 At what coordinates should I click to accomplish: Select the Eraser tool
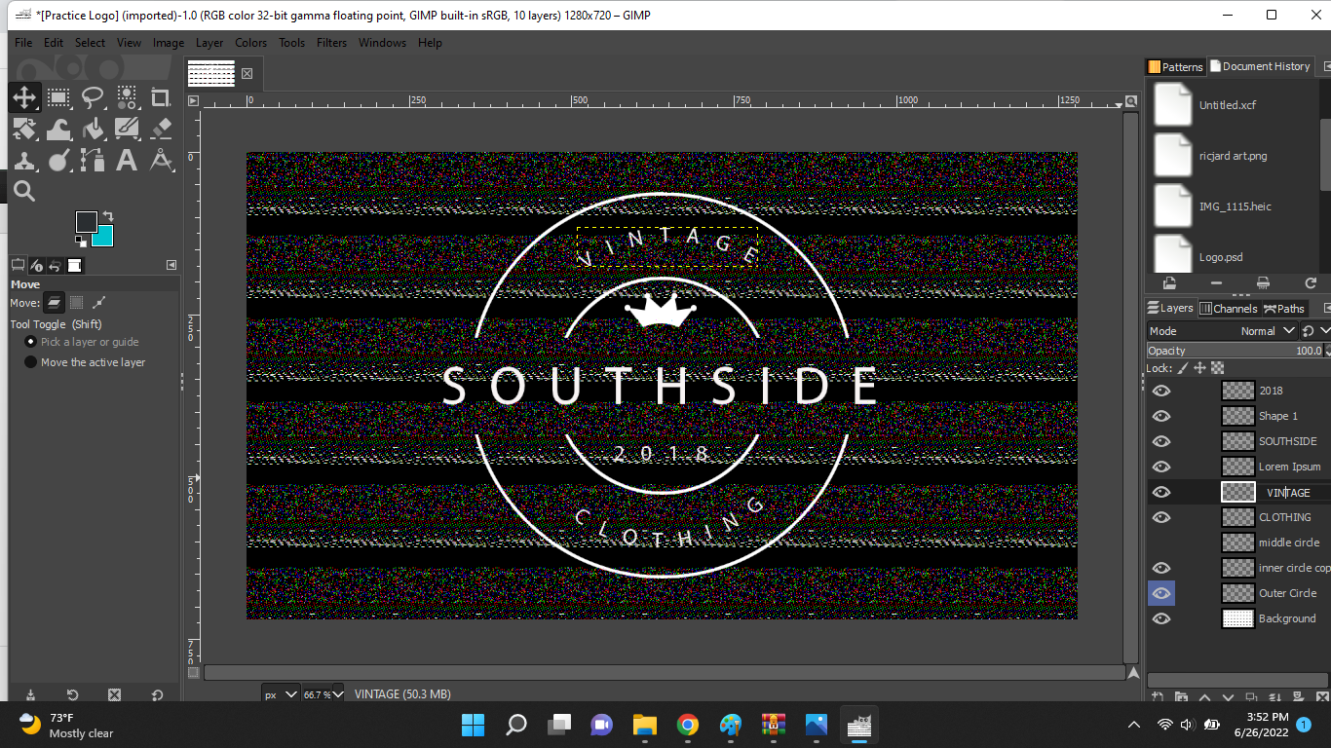(x=161, y=129)
